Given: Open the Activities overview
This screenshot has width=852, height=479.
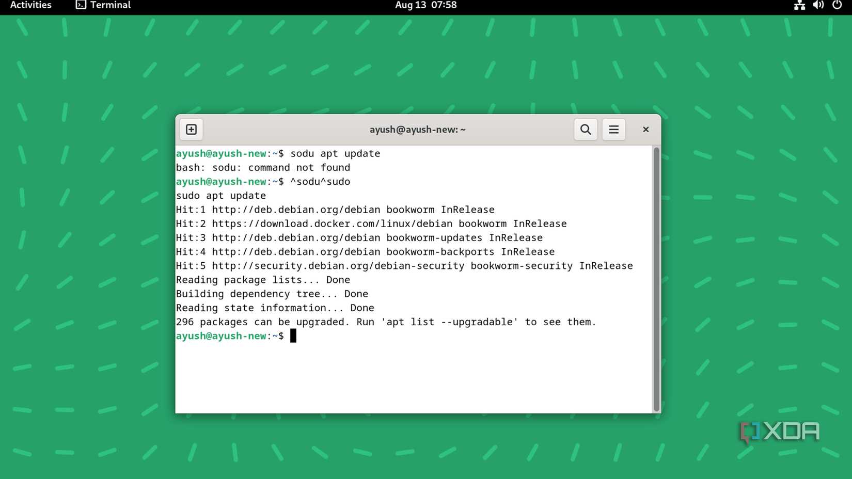Looking at the screenshot, I should tap(30, 5).
